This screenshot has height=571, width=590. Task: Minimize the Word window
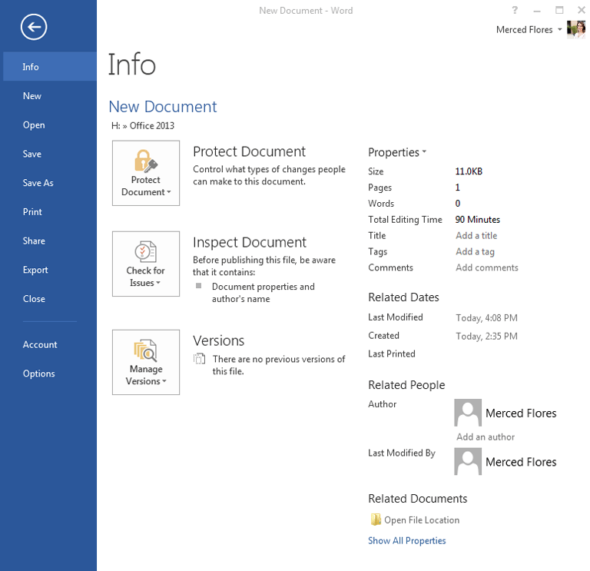click(537, 10)
